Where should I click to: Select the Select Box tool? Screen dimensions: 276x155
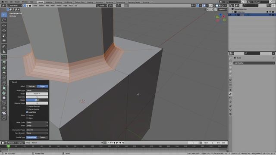point(4,15)
